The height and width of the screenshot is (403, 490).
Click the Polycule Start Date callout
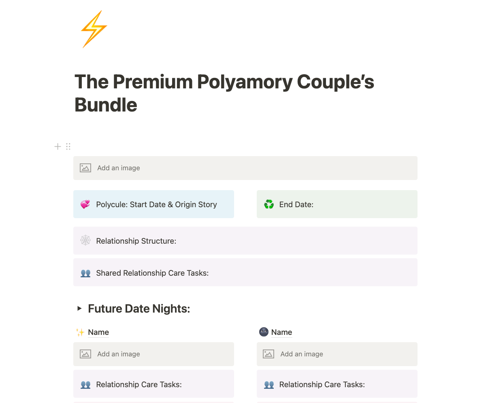(x=153, y=204)
